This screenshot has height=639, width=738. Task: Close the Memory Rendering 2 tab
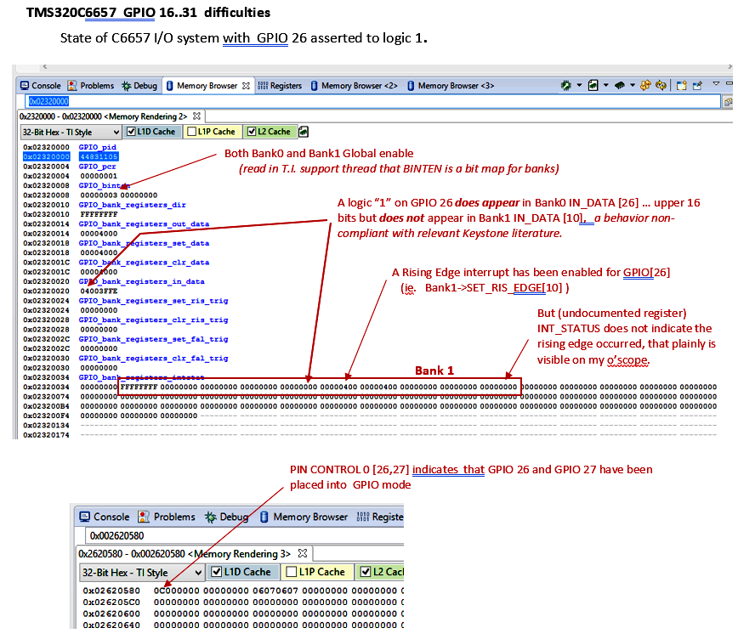coord(196,116)
